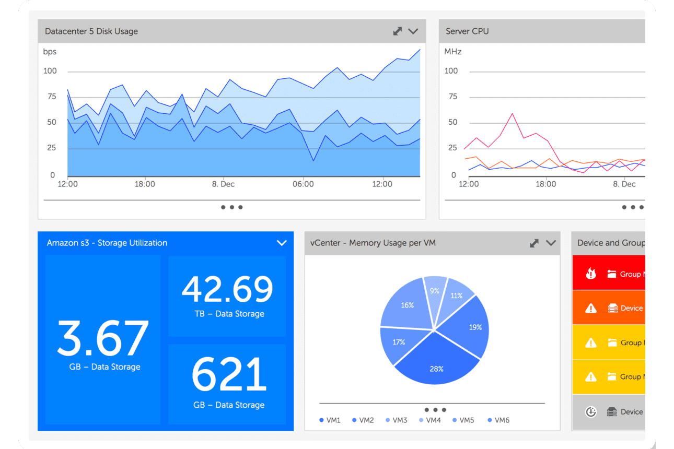
Task: Toggle VM3 series in the pie legend
Action: [x=396, y=420]
